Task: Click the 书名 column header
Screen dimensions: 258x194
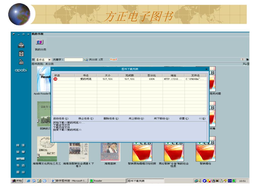Action: [x=86, y=75]
